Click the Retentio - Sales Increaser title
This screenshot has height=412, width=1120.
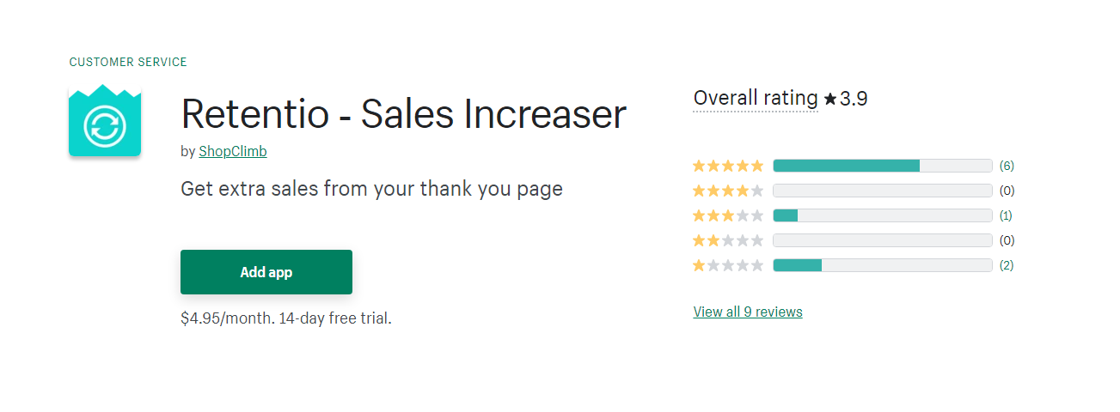click(404, 114)
